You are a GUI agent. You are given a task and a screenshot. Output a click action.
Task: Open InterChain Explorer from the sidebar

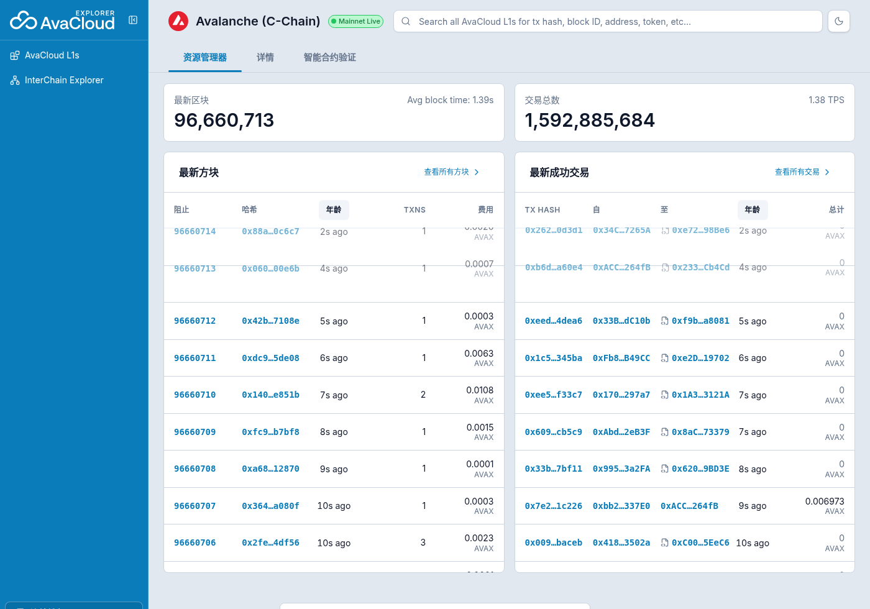64,80
